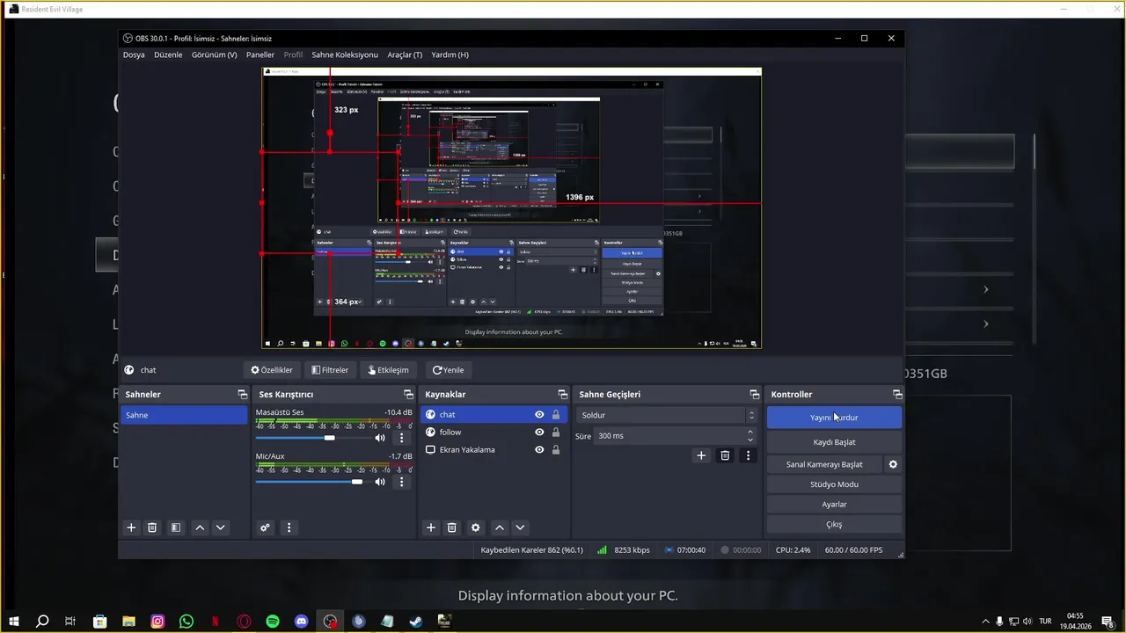Open transition properties three-dot menu
The image size is (1126, 633).
(748, 455)
